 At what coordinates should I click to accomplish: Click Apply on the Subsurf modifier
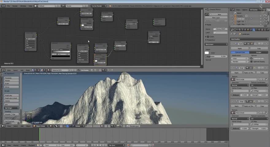(x=240, y=48)
